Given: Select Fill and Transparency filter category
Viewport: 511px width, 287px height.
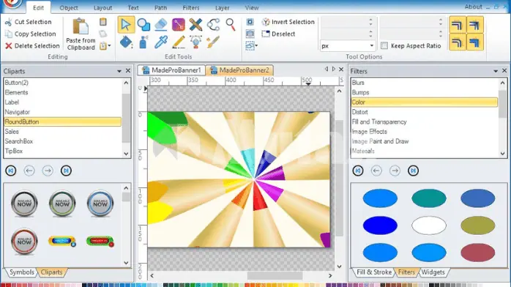Looking at the screenshot, I should pos(425,122).
